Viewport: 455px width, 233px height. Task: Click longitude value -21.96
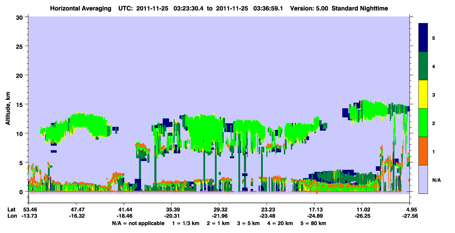[219, 216]
